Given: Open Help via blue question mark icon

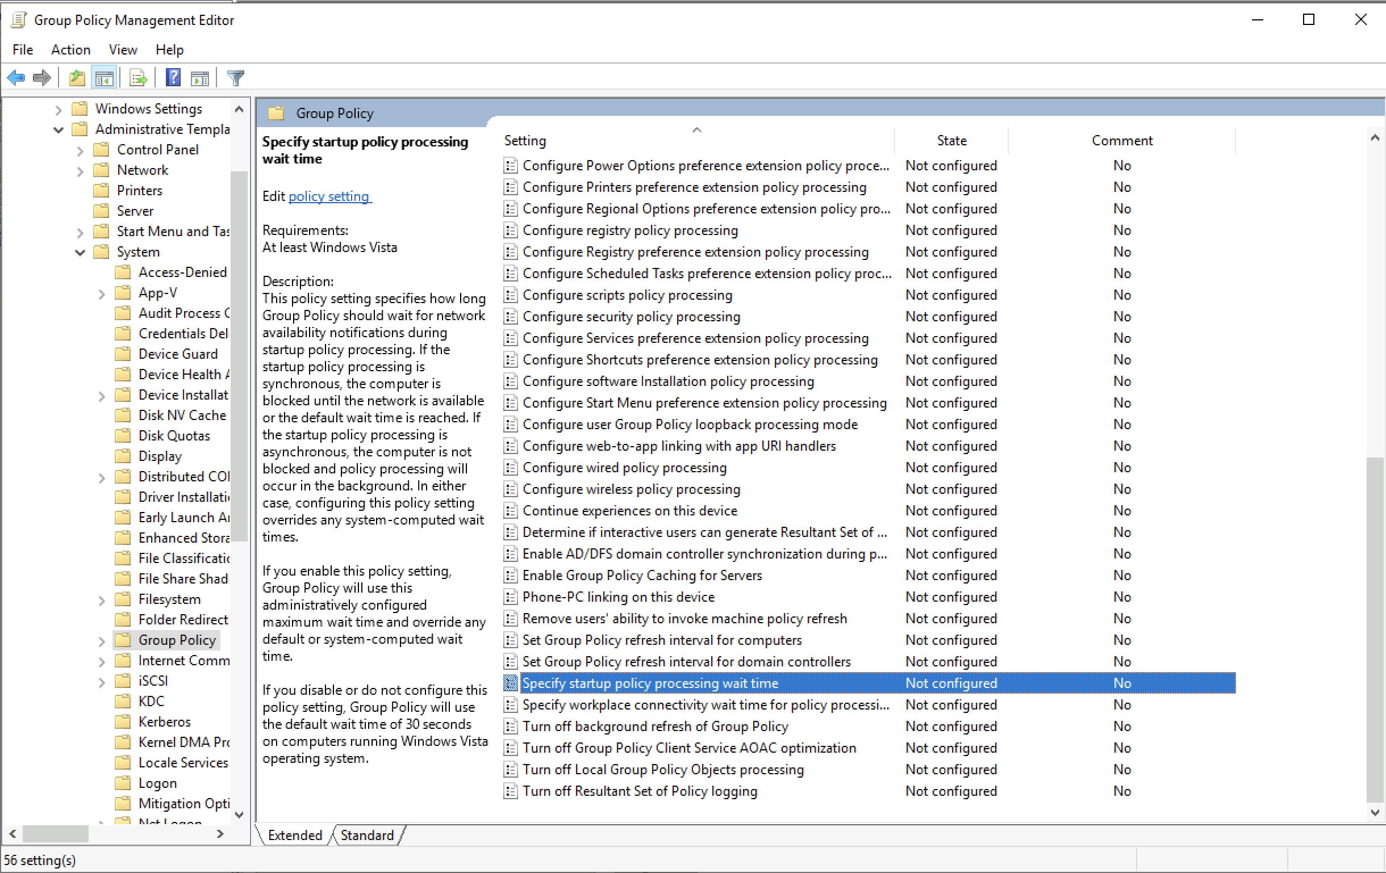Looking at the screenshot, I should coord(173,78).
